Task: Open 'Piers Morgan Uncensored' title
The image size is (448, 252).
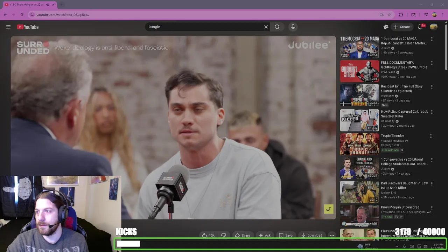Action: coord(400,207)
